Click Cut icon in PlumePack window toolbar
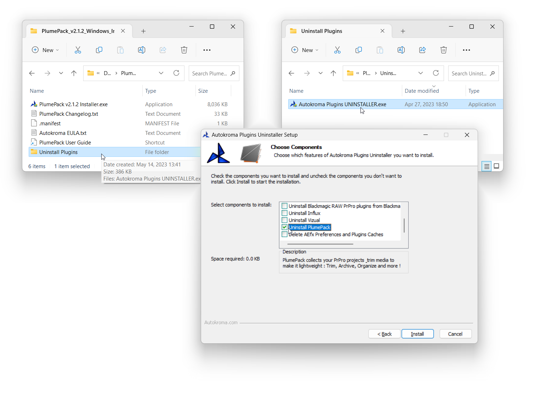Screen dimensions: 535x394 pos(78,50)
